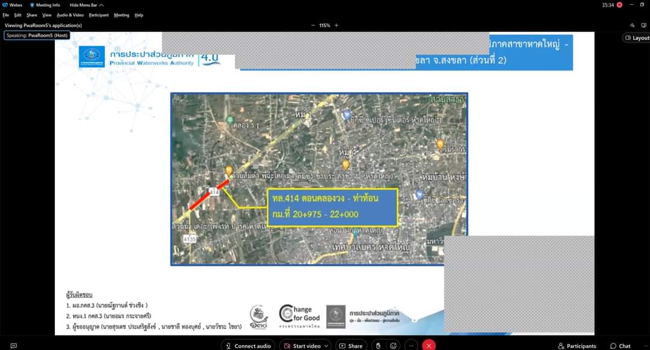Viewport: 650px width, 350px height.
Task: Zoom in the shared content view
Action: tap(336, 25)
